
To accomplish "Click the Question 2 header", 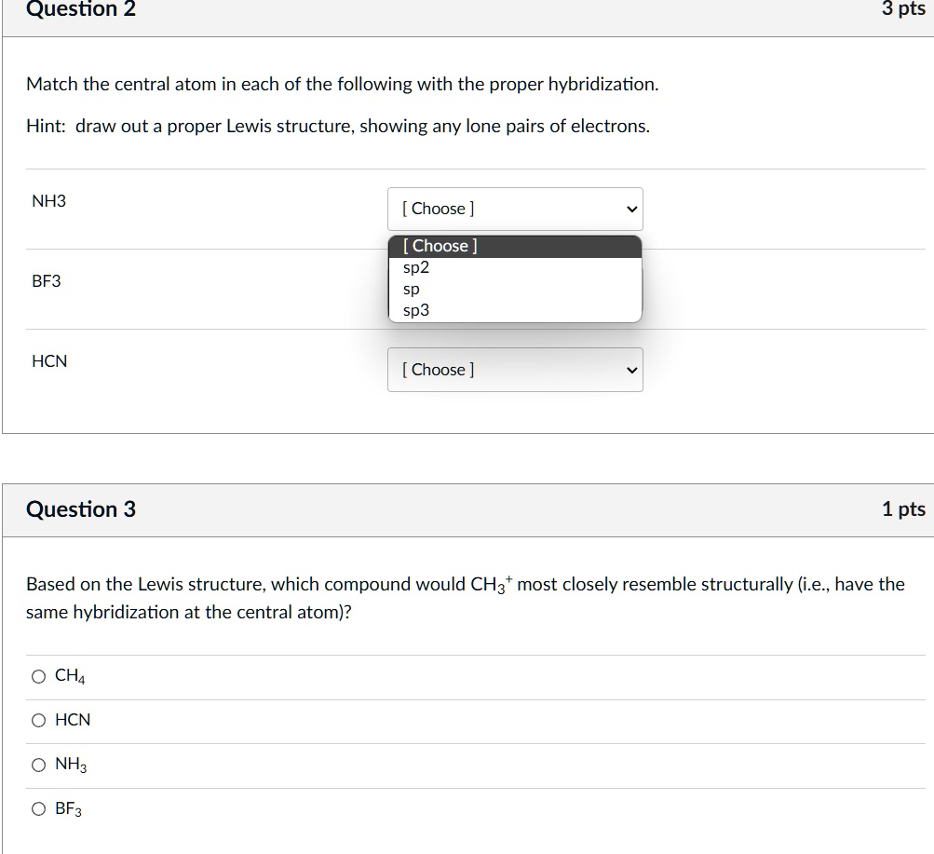I will (x=80, y=10).
